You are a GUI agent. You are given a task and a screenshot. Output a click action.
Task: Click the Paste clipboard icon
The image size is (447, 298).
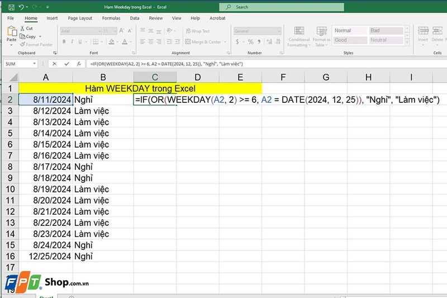point(12,31)
